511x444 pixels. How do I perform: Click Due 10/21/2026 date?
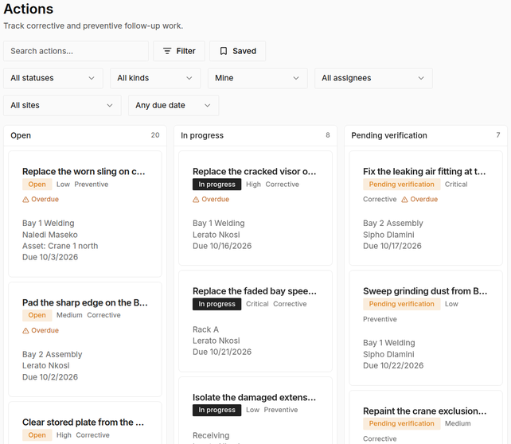click(222, 352)
